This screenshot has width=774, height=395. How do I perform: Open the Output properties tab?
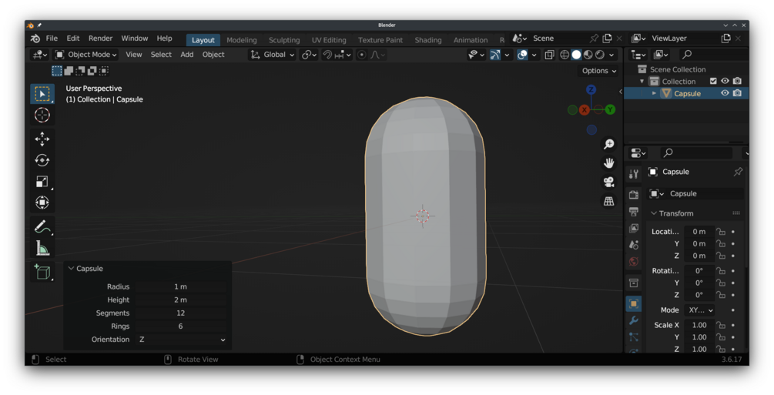(x=634, y=212)
